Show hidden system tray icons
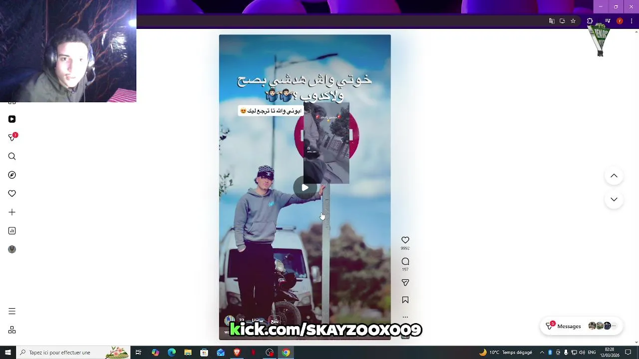The height and width of the screenshot is (359, 639). pyautogui.click(x=542, y=353)
